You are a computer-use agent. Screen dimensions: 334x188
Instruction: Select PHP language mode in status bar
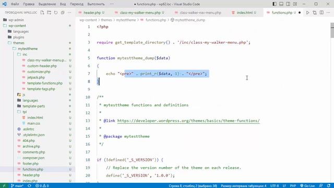click(293, 186)
